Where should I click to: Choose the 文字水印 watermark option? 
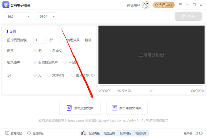[56, 75]
